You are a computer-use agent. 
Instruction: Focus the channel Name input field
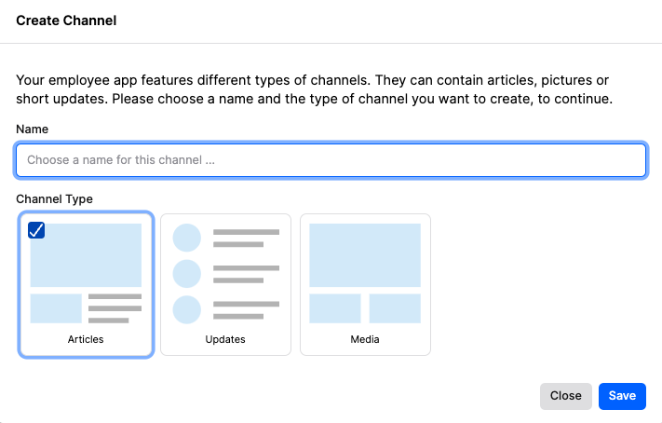click(331, 160)
